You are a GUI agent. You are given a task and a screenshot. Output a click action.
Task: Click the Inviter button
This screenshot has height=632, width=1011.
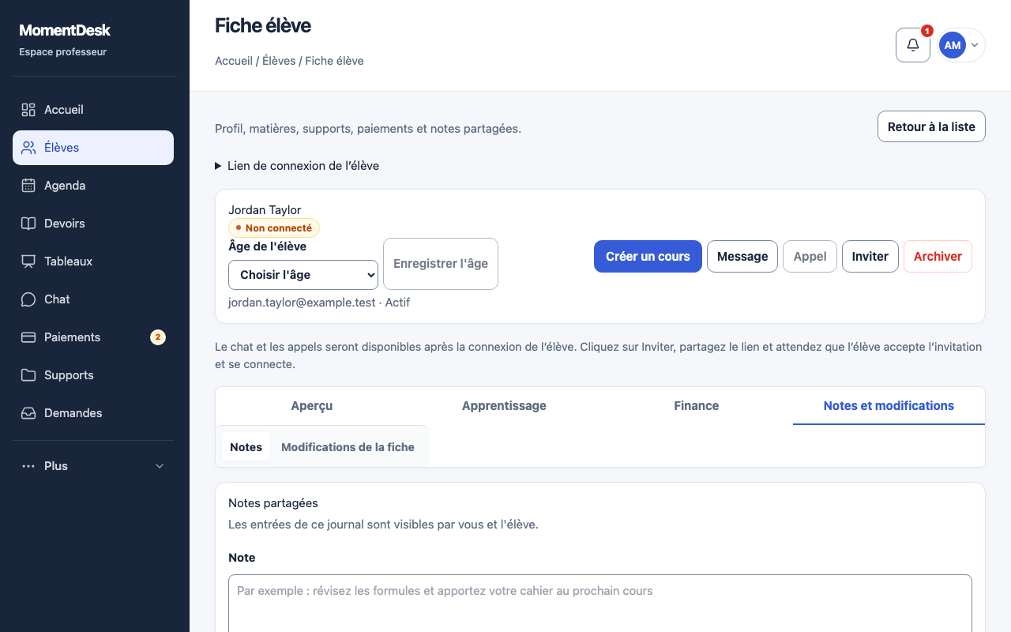(x=870, y=257)
